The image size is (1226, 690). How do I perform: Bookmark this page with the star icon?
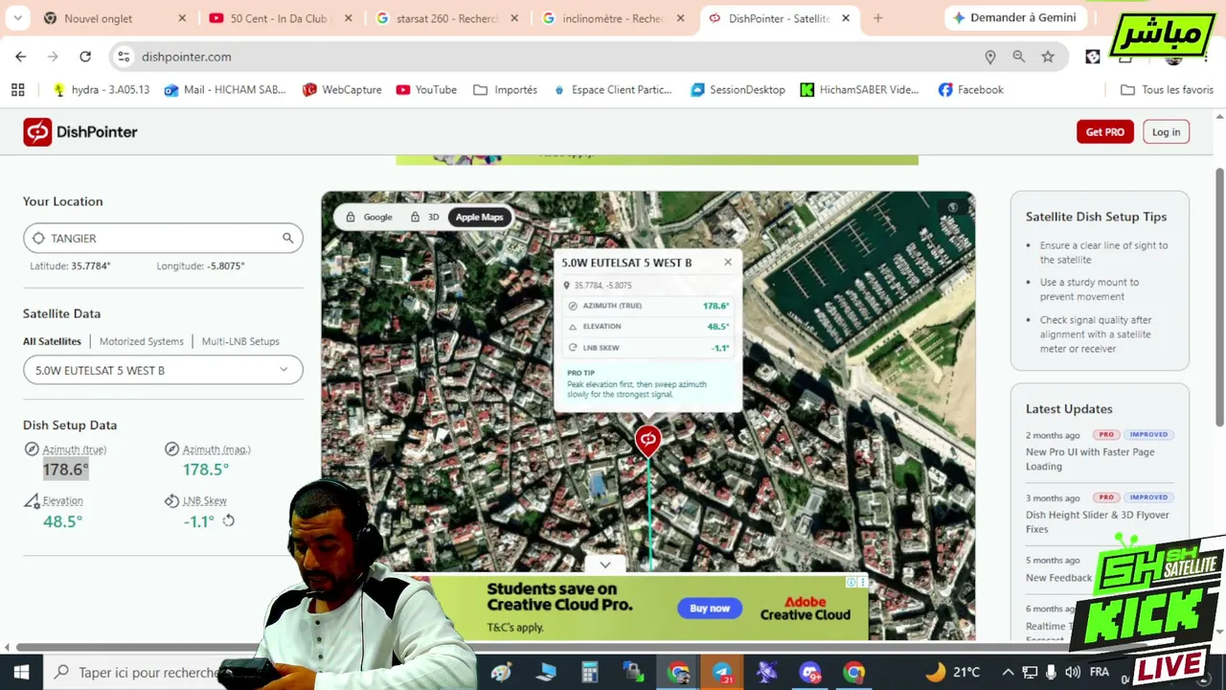[1048, 57]
